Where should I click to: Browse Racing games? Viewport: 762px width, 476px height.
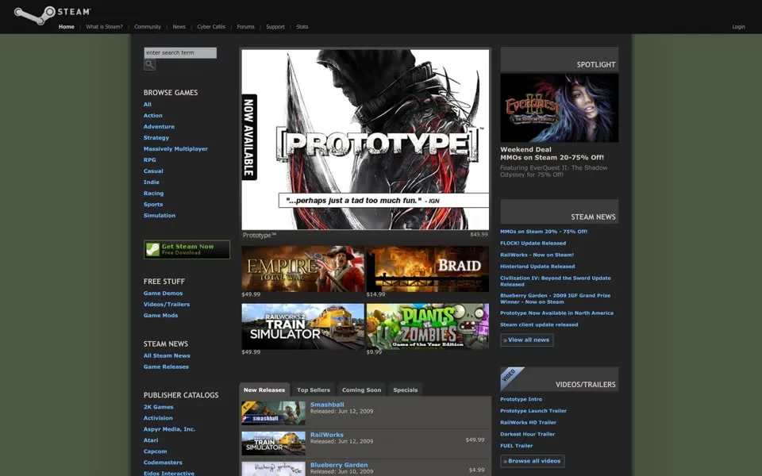[153, 194]
